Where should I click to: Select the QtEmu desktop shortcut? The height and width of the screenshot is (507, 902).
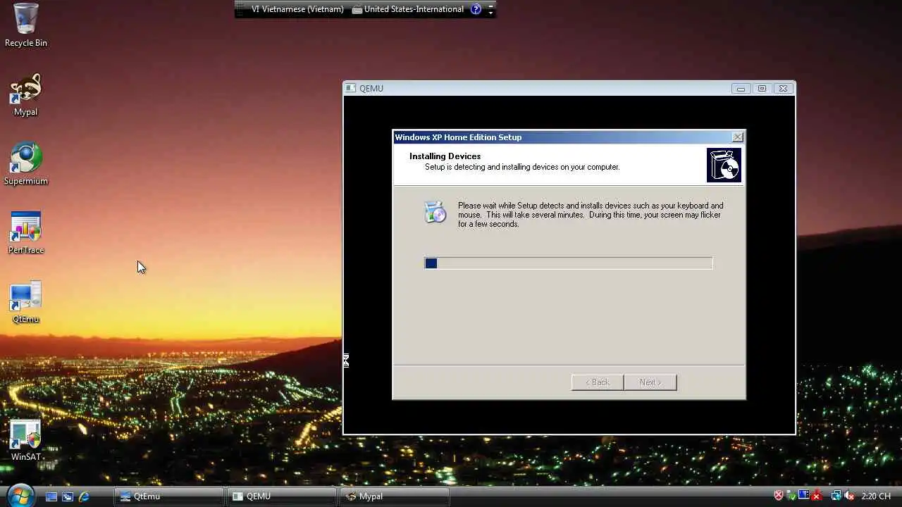tap(25, 302)
